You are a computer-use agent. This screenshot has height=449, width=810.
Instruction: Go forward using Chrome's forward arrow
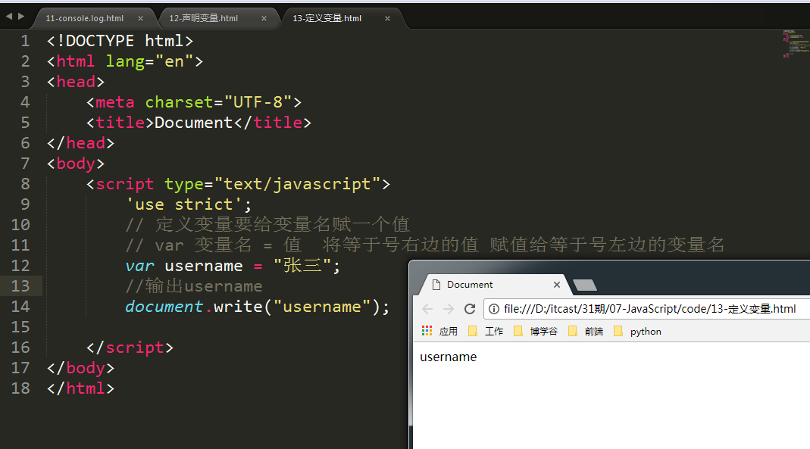(x=449, y=309)
